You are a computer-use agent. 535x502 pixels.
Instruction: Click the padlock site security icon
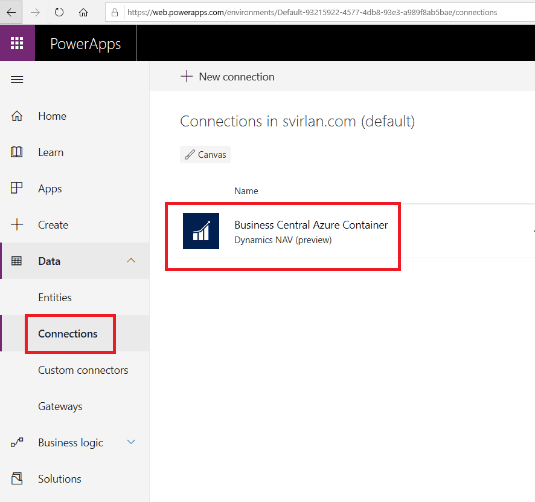click(x=115, y=13)
